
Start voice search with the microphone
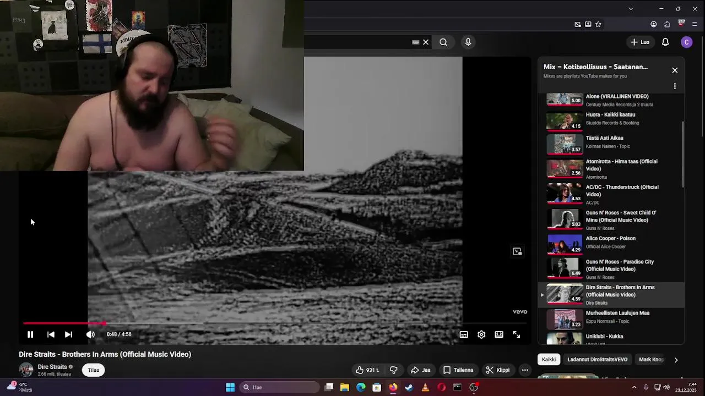tap(468, 42)
